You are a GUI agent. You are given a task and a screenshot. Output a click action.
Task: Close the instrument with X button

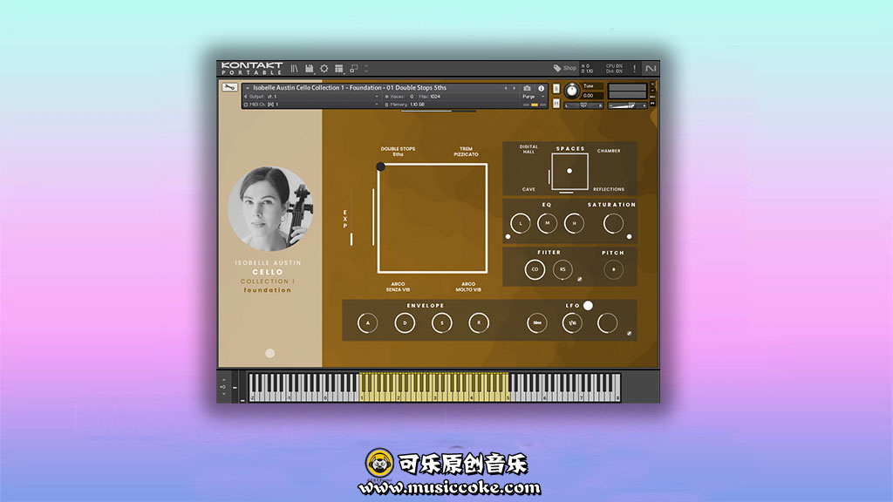(652, 85)
